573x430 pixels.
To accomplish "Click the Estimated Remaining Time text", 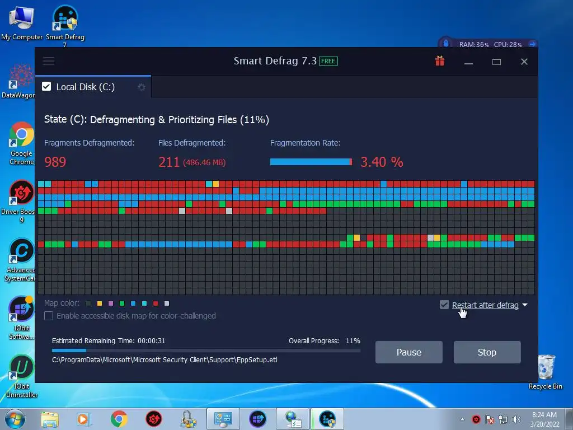I will 109,341.
